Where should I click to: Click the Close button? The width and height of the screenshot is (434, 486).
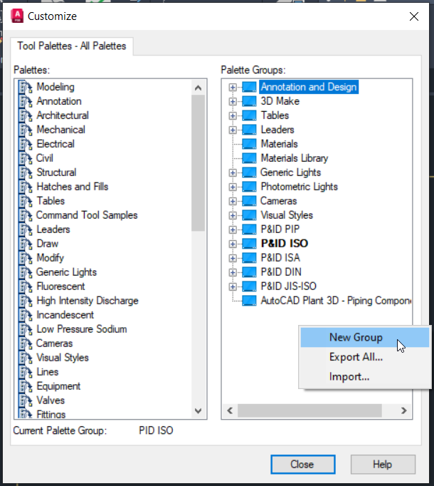click(303, 465)
